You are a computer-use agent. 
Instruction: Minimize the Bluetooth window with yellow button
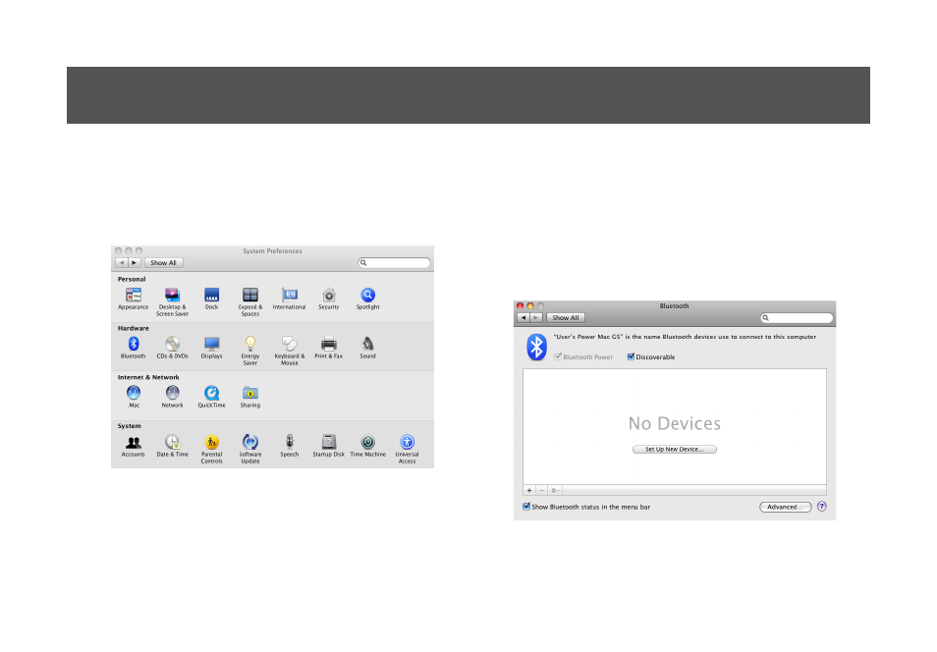tap(530, 306)
